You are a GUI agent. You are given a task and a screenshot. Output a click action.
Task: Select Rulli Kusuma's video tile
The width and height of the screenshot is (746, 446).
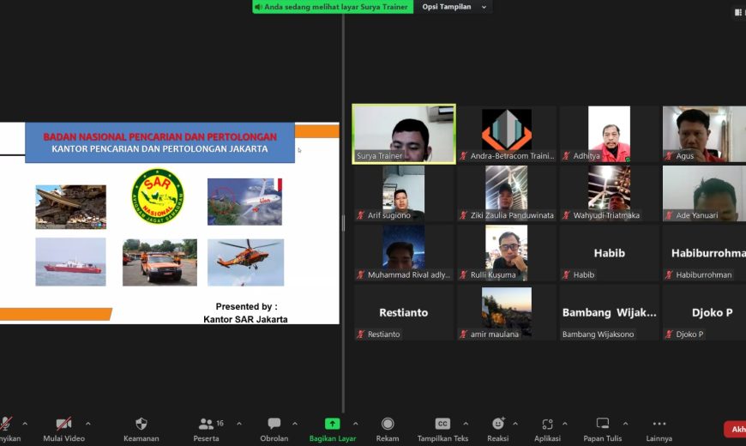pyautogui.click(x=507, y=253)
